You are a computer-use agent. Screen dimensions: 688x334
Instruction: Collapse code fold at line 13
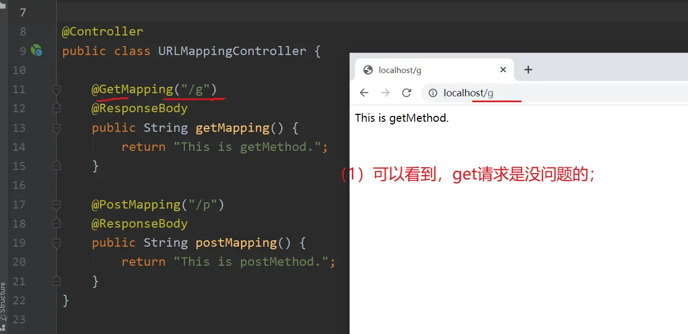[x=57, y=128]
